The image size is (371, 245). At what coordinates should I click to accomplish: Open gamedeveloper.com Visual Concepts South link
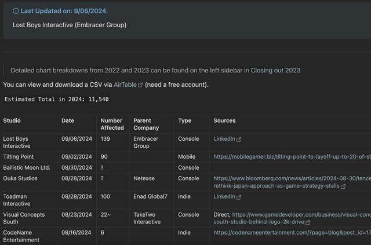[292, 218]
